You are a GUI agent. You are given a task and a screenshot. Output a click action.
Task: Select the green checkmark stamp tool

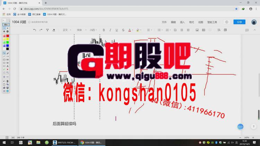4,69
